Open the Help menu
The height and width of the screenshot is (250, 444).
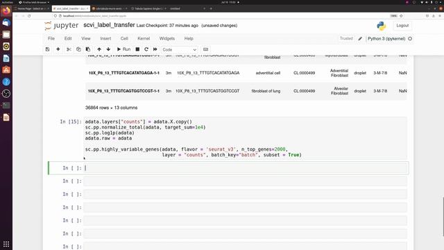pyautogui.click(x=189, y=39)
